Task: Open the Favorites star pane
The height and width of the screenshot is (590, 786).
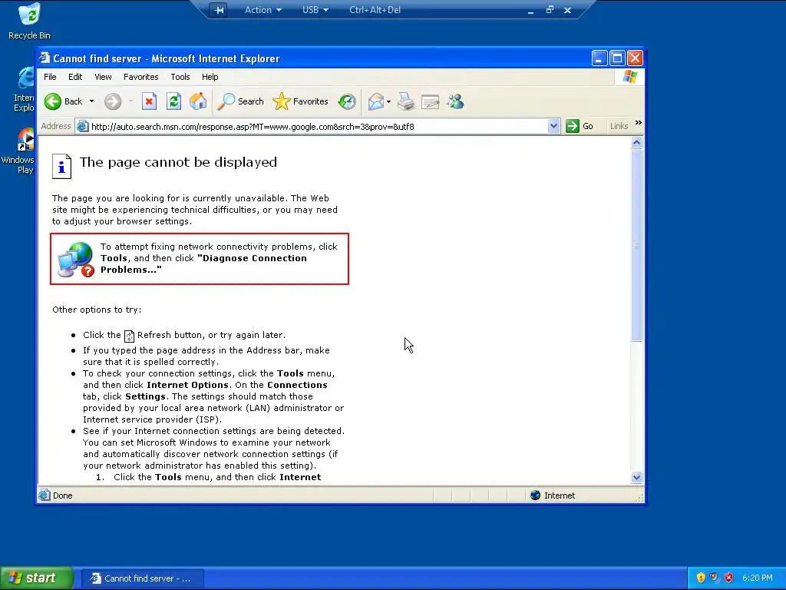Action: coord(301,101)
